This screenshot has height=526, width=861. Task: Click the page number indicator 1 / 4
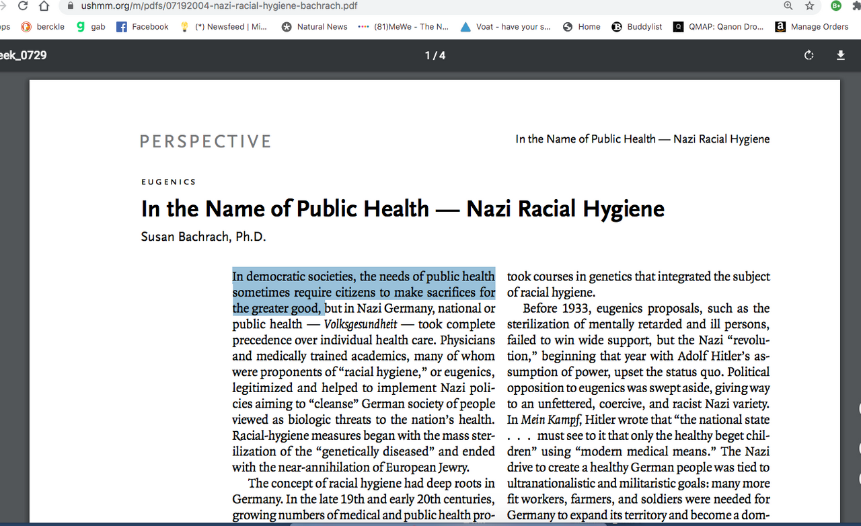(435, 55)
